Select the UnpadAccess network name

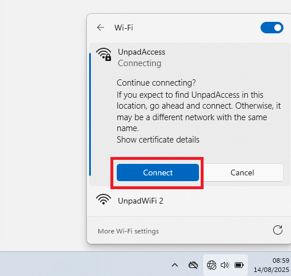click(x=141, y=52)
